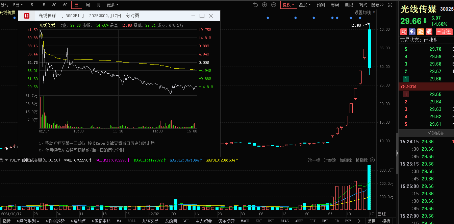Viewport: 454px width, 224px height.
Task: Toggle fullscreen with the expand corners icon
Action: 390,5
